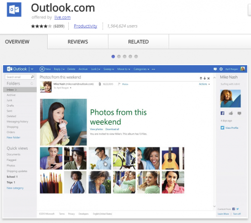Open the live.com publisher link
Viewport: 251px width, 223px height.
tap(62, 17)
